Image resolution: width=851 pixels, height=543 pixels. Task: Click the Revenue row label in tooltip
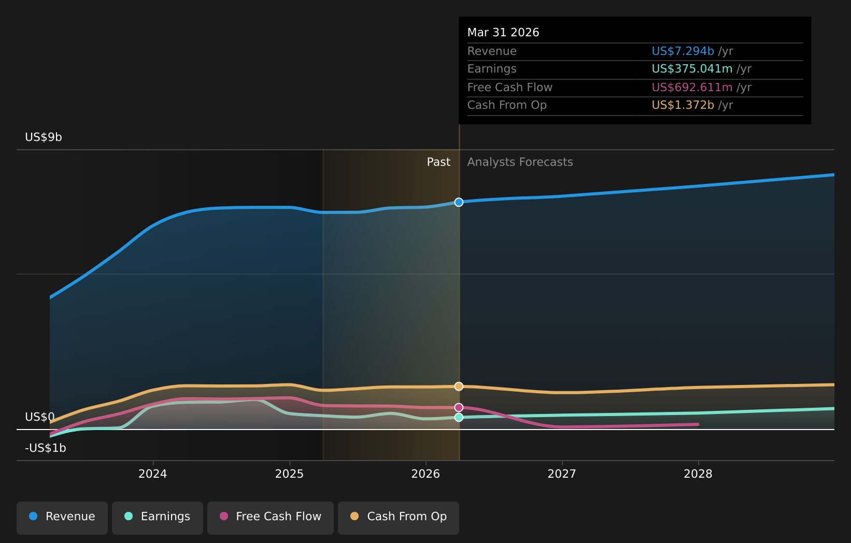pos(492,51)
